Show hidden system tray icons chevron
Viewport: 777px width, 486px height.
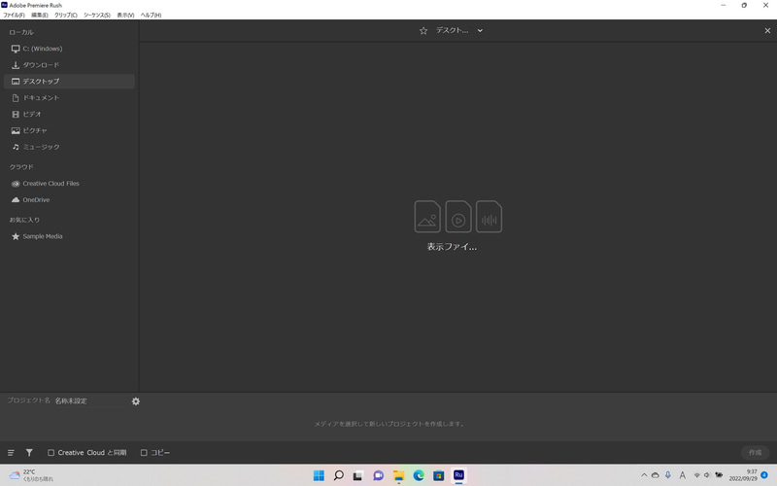pos(644,475)
